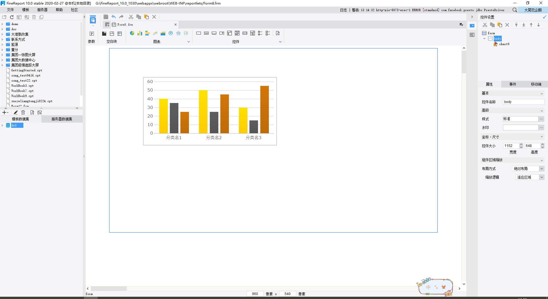Insert a line chart component

155,33
